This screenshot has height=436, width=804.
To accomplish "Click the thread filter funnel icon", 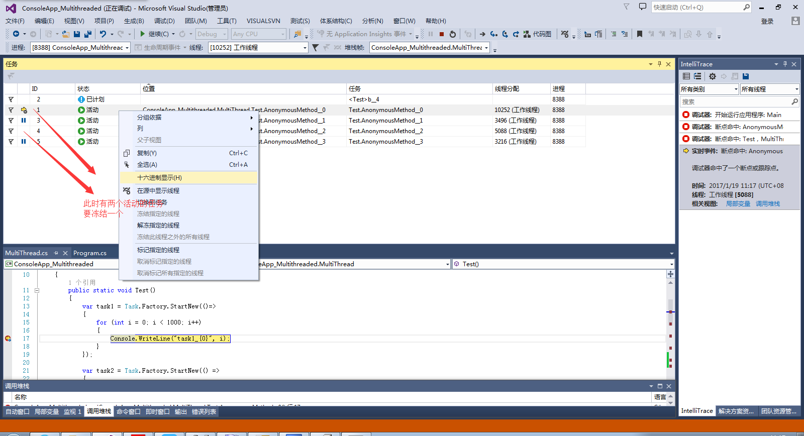I will click(x=315, y=47).
